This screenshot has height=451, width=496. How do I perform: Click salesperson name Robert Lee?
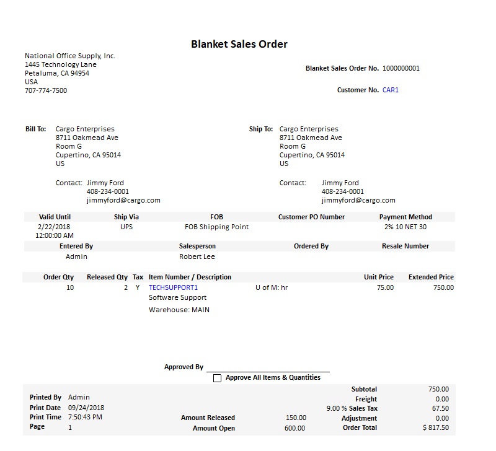point(197,256)
